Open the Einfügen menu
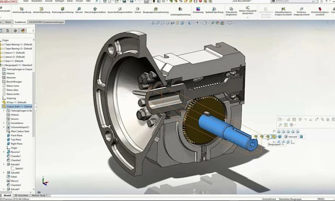Image resolution: width=335 pixels, height=201 pixels. click(x=60, y=1)
